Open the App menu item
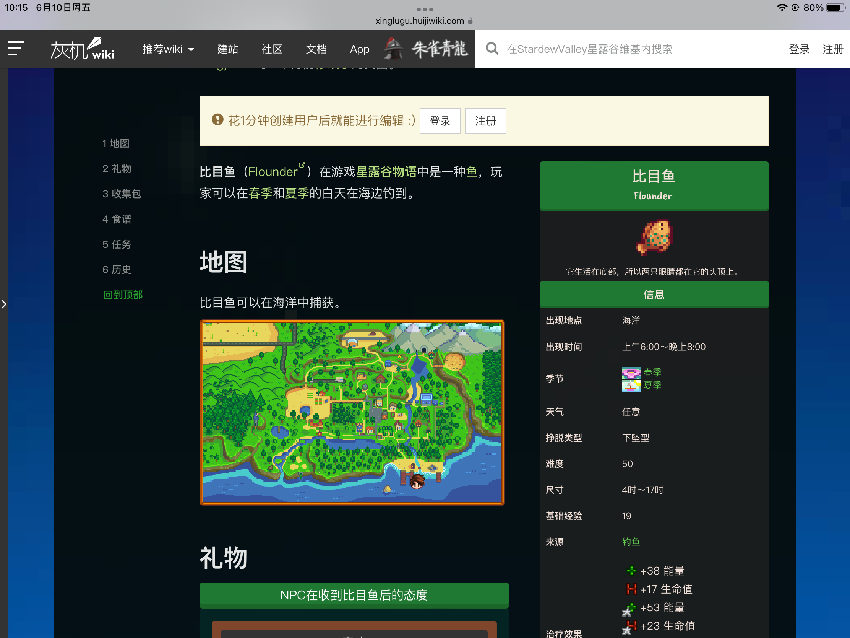The image size is (850, 638). pos(359,49)
